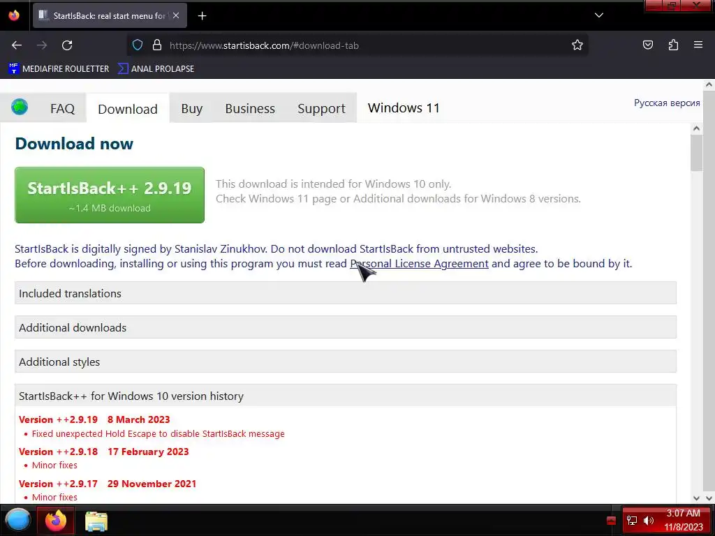Click the network tray icon

632,520
